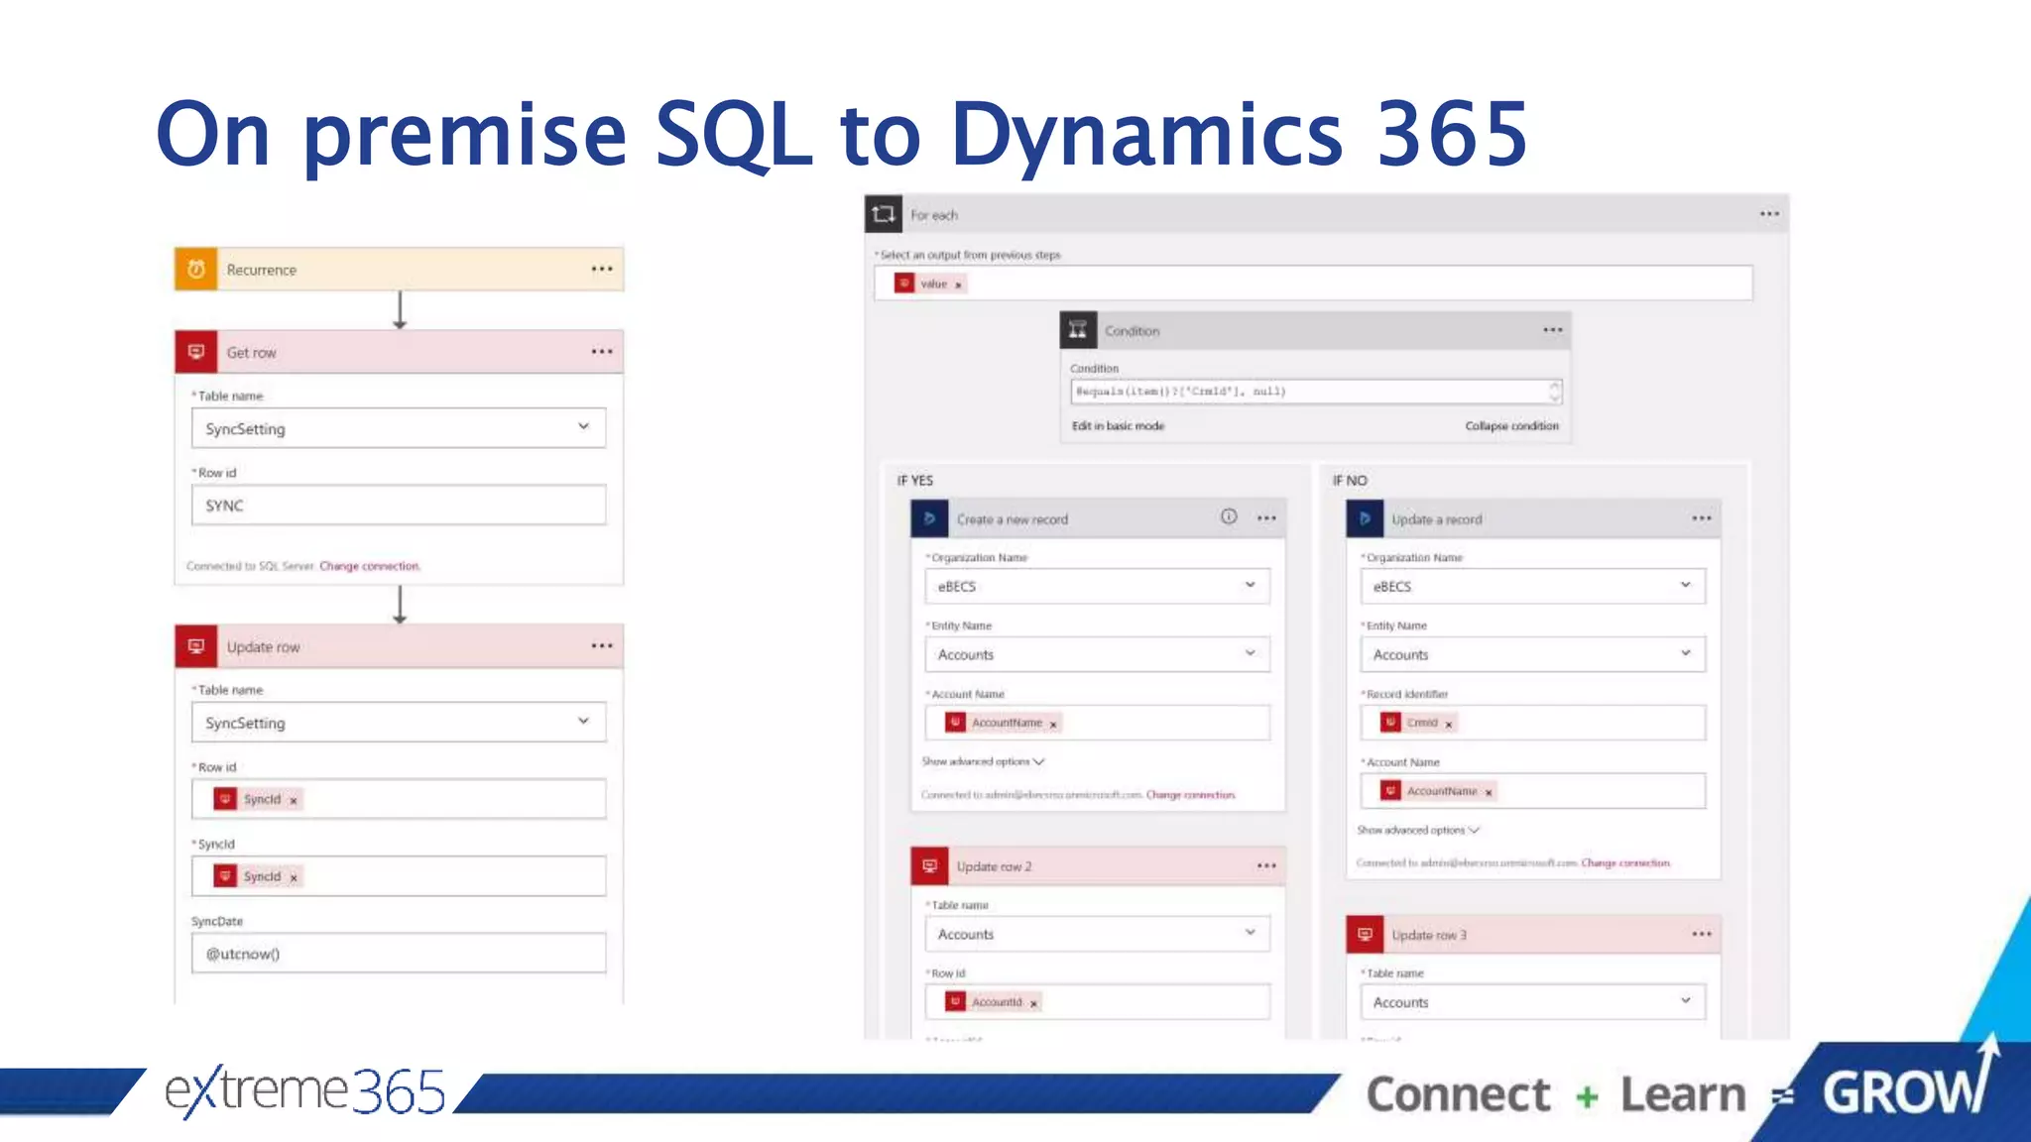This screenshot has width=2031, height=1142.
Task: Open the Update row ellipsis menu
Action: pos(602,646)
